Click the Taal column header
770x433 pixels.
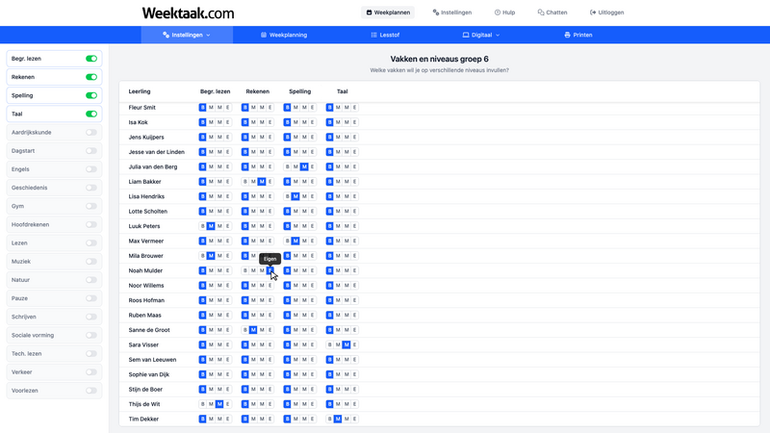[x=343, y=91]
